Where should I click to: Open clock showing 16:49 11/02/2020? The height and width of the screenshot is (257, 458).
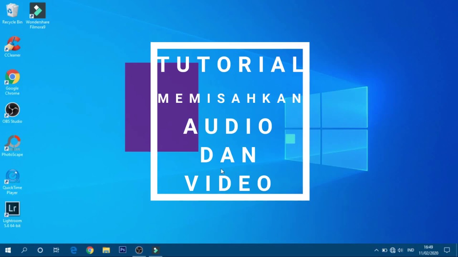tap(428, 250)
